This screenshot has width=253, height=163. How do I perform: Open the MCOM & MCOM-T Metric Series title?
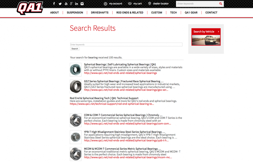[x=123, y=149]
